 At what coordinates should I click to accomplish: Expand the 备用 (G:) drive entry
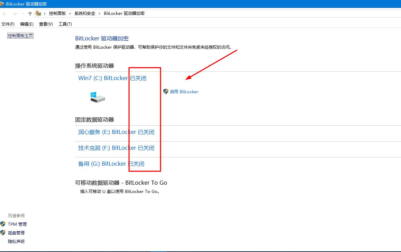tap(111, 164)
